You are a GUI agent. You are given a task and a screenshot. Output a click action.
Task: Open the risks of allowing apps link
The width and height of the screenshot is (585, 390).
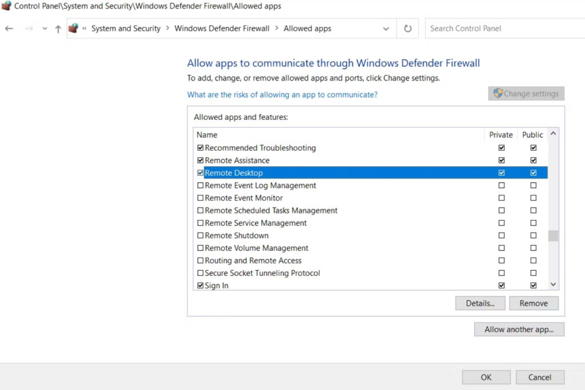click(282, 94)
